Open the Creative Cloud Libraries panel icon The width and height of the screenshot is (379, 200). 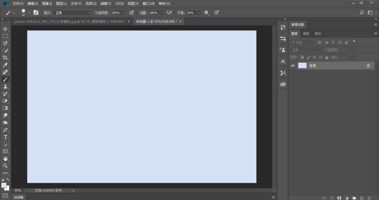point(283,84)
